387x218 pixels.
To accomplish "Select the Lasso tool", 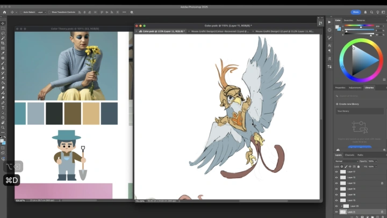I will pyautogui.click(x=3, y=33).
